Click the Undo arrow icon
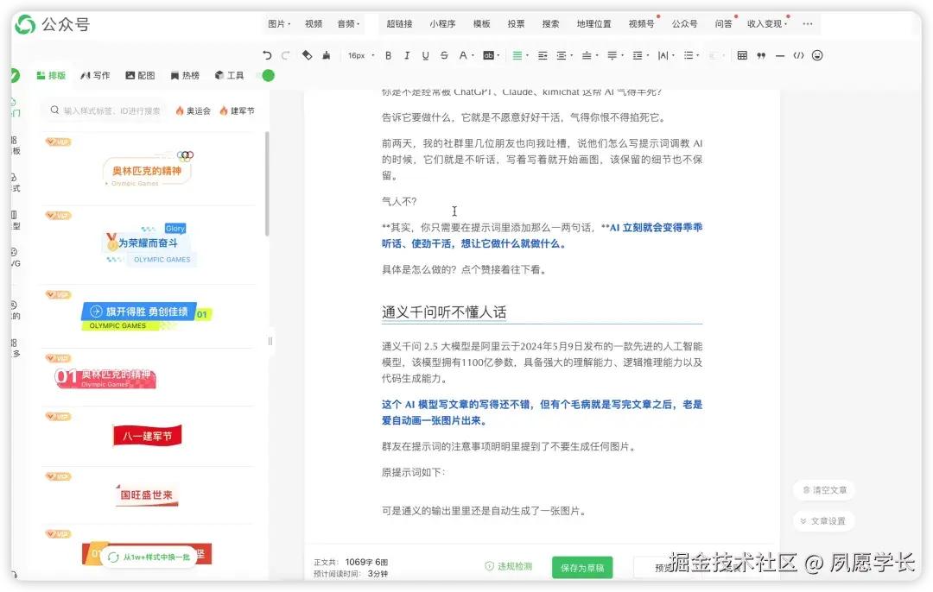This screenshot has width=933, height=592. pyautogui.click(x=267, y=54)
